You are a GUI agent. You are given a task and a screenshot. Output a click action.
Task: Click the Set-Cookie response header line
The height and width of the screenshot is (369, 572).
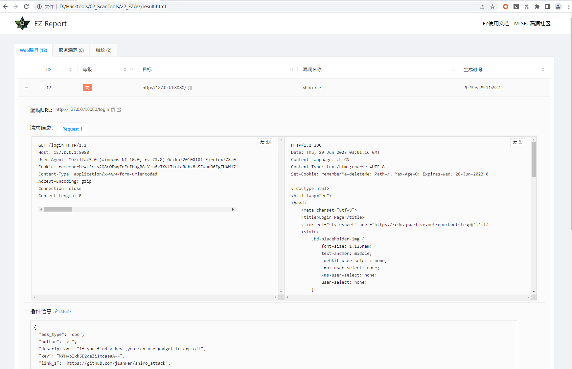pyautogui.click(x=390, y=174)
